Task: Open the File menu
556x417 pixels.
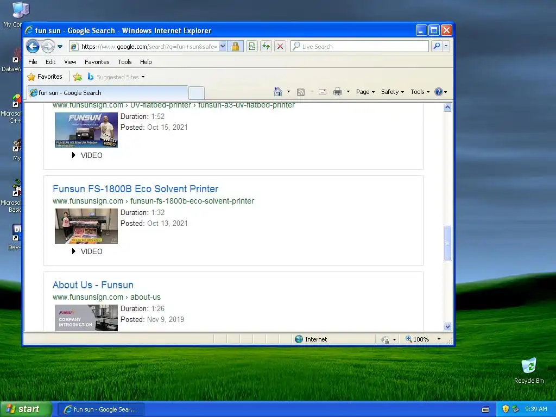Action: click(x=33, y=62)
